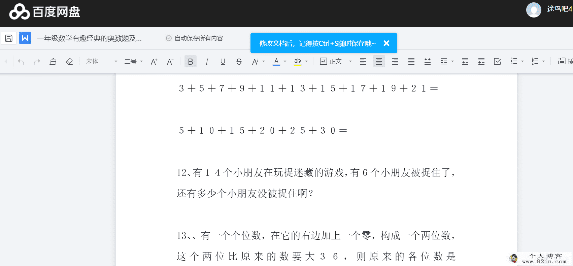Click question 13 paragraph first line
The height and width of the screenshot is (266, 573).
point(316,235)
